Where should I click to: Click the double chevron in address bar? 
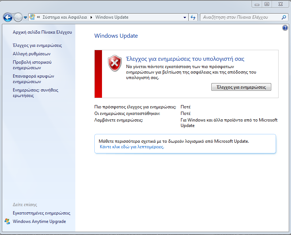[38, 17]
